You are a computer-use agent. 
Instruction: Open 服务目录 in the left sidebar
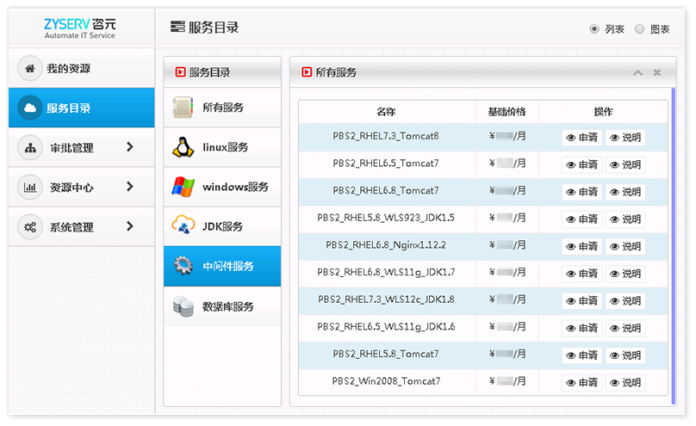coord(82,108)
